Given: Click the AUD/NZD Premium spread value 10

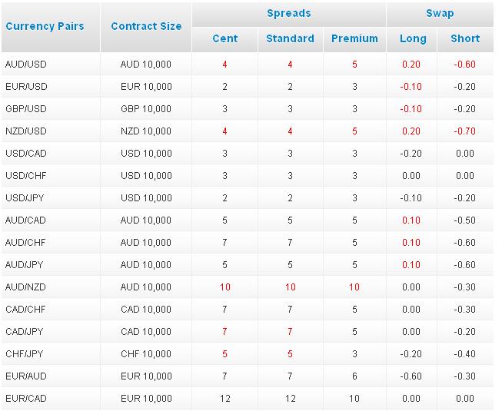Looking at the screenshot, I should click(354, 287).
